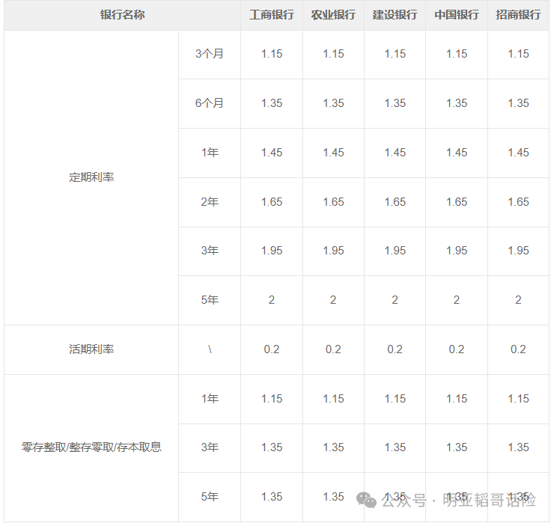The image size is (554, 523).
Task: Click 工商银行 零存整取 3年 rate 1.35
Action: 271,447
